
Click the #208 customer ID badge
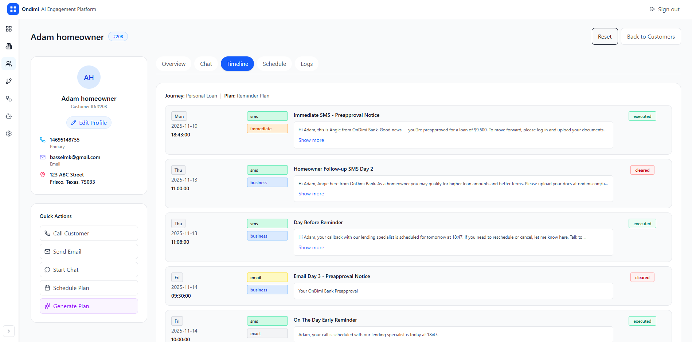pos(118,36)
